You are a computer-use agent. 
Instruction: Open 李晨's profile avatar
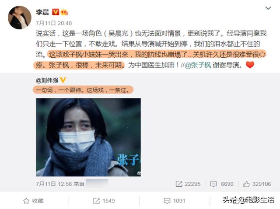[x=20, y=17]
